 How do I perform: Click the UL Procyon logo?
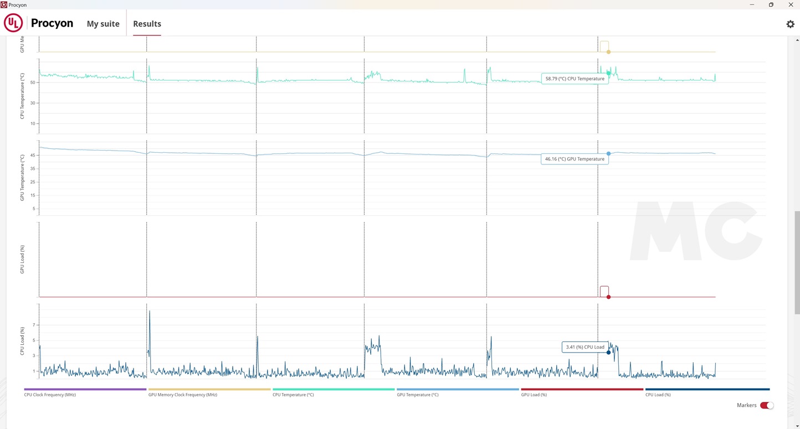(x=13, y=23)
